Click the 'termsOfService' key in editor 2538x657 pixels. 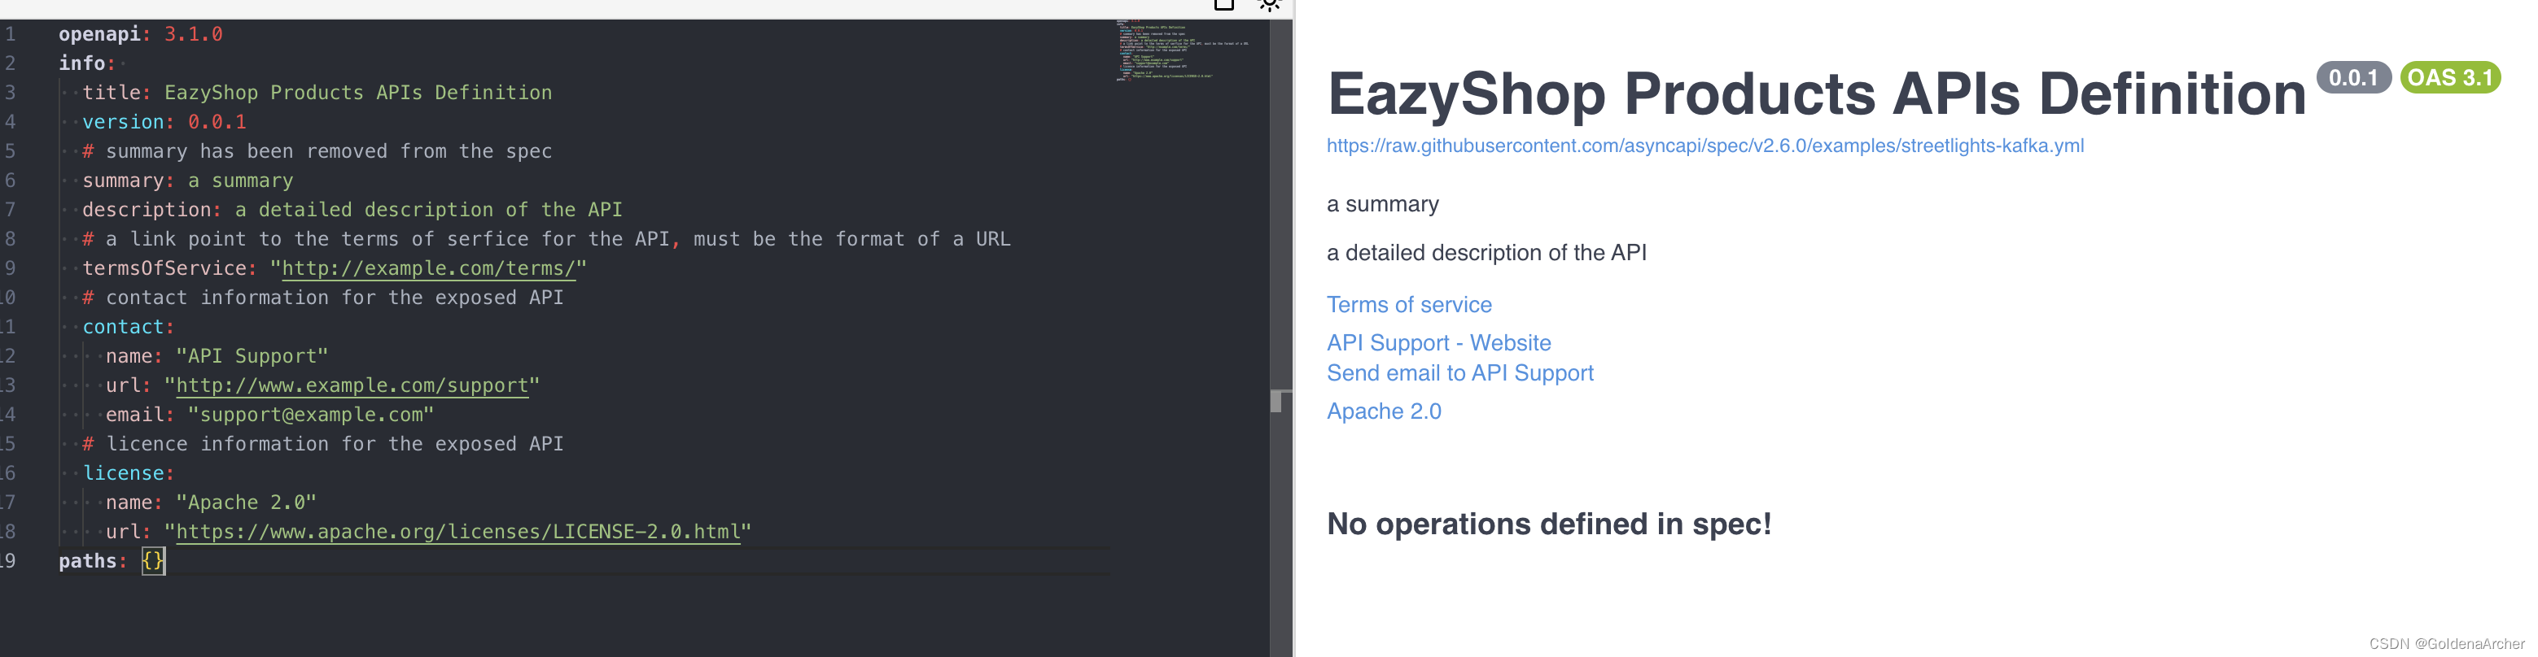pos(164,268)
